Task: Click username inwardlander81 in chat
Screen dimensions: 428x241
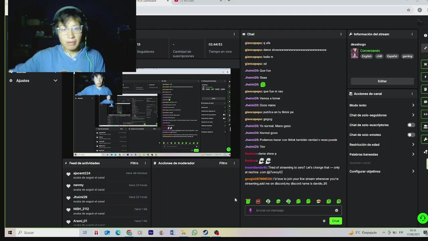Action: pyautogui.click(x=256, y=168)
